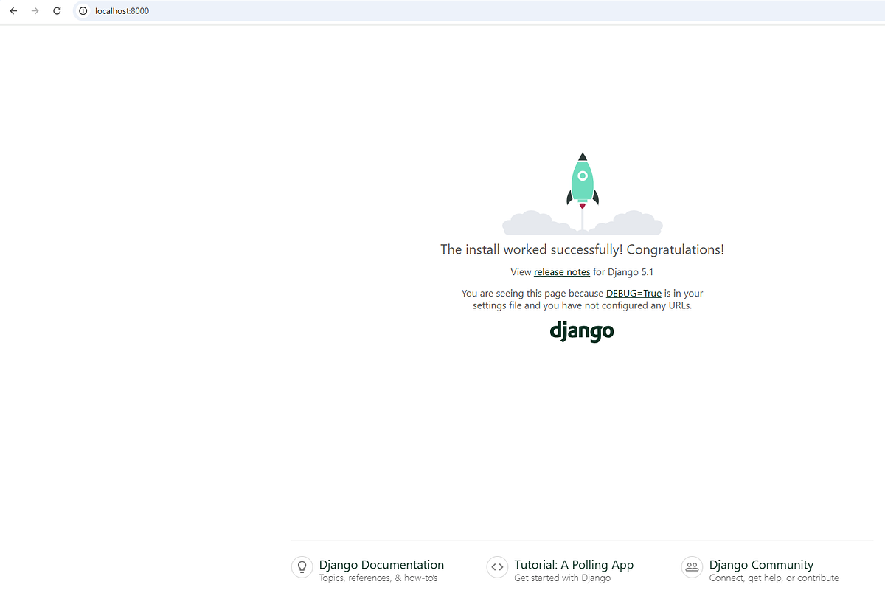Follow the DEBUG=True link
The height and width of the screenshot is (593, 885).
click(x=634, y=293)
